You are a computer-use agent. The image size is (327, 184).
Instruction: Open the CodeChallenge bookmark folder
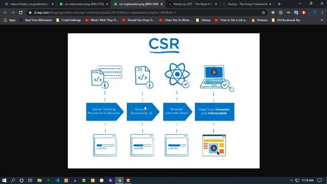point(68,20)
